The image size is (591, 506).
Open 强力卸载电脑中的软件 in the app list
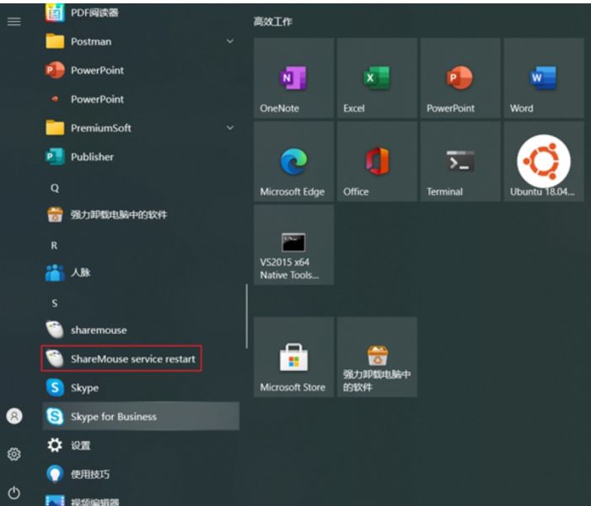click(x=141, y=214)
